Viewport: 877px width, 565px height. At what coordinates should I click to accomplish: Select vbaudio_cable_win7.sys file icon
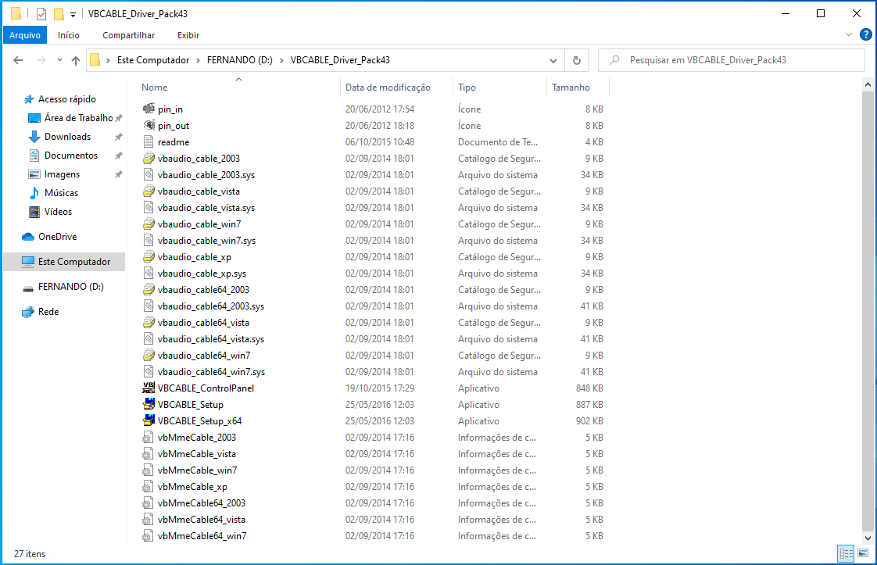[149, 240]
